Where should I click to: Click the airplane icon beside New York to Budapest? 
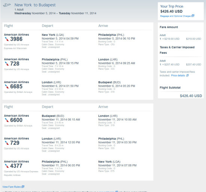[7, 5]
